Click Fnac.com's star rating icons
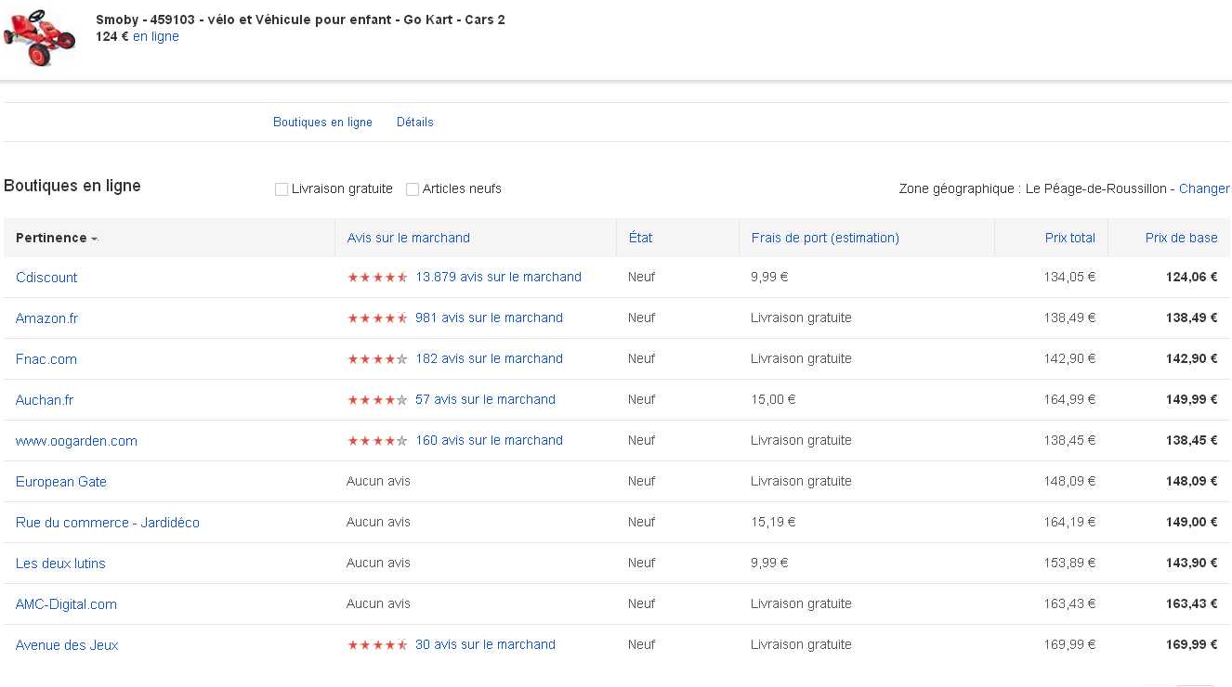1232x687 pixels. (x=377, y=359)
